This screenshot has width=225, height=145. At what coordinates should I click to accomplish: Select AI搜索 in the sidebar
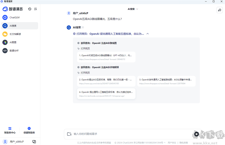pyautogui.click(x=19, y=26)
